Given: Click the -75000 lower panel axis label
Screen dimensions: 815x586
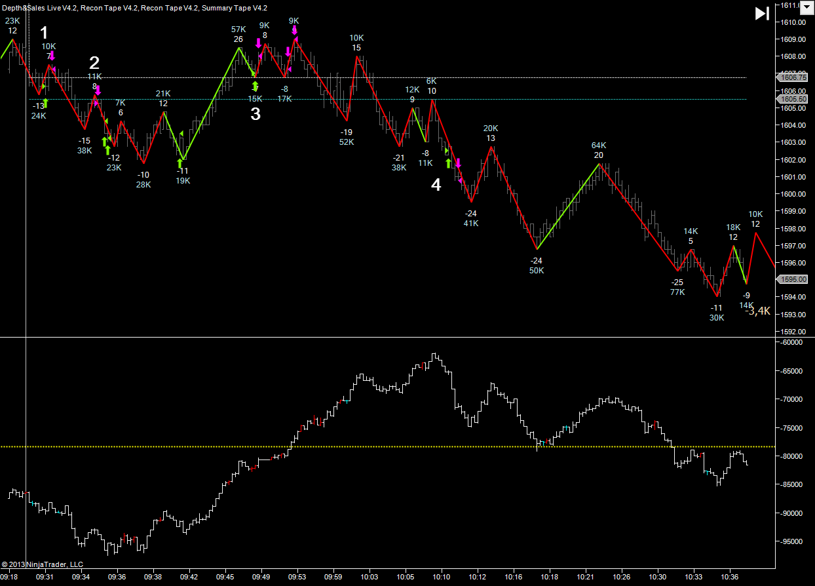Looking at the screenshot, I should click(791, 427).
